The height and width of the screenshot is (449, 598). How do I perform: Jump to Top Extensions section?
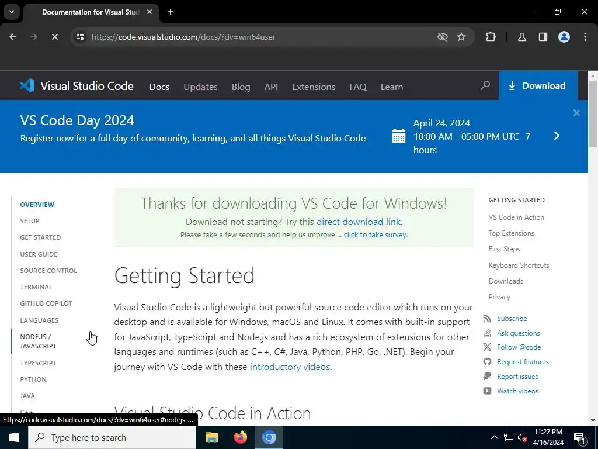click(x=512, y=233)
